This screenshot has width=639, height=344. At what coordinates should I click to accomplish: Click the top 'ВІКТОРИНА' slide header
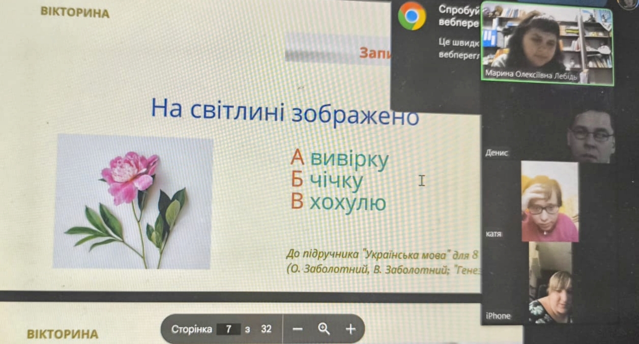point(75,13)
